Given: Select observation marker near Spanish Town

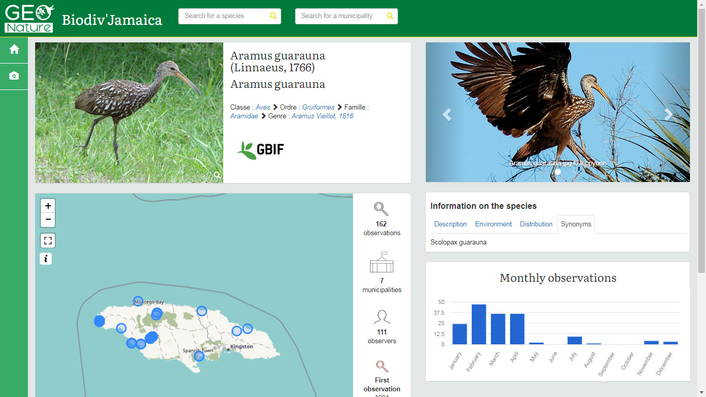Looking at the screenshot, I should point(199,356).
